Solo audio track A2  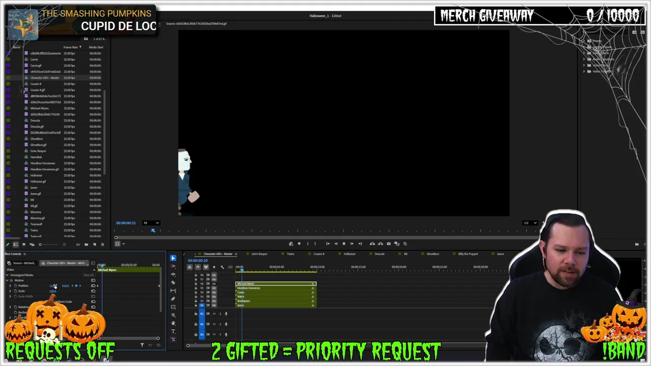220,324
